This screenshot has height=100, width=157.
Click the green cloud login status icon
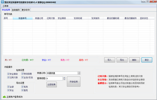click(x=4, y=97)
